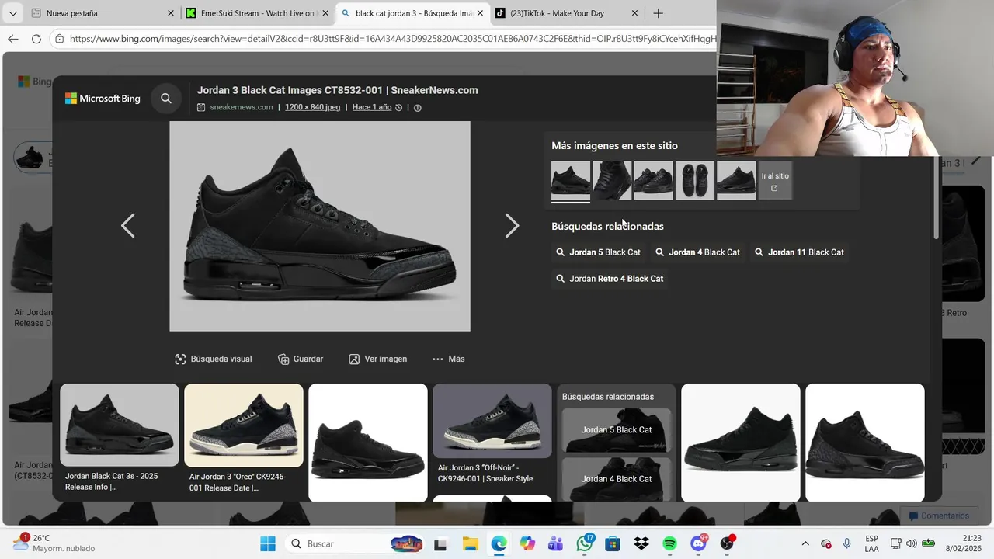
Task: Click Jordan 4 Black Cat tile in bottom row
Action: coord(617,478)
